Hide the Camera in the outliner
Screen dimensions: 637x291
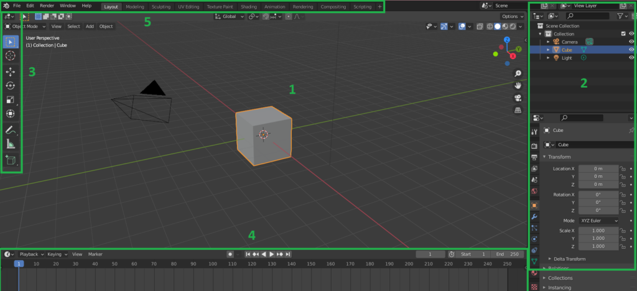pos(631,42)
